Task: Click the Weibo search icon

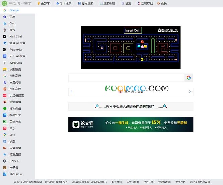Action: click(5, 102)
